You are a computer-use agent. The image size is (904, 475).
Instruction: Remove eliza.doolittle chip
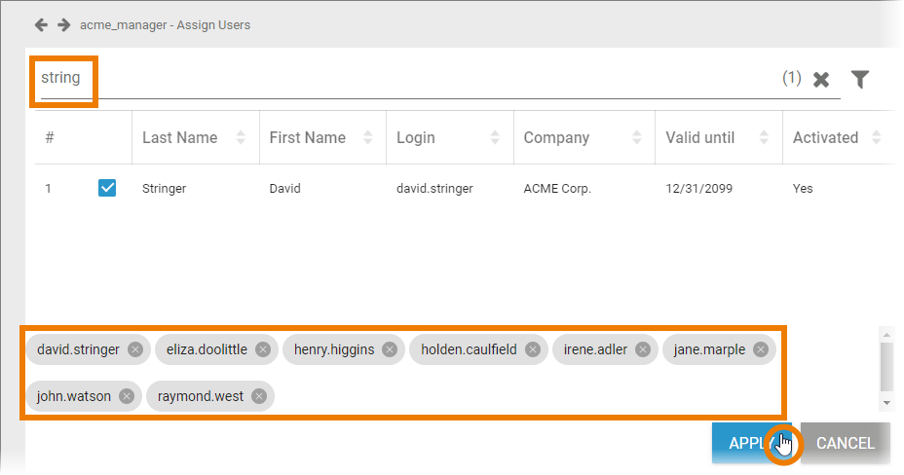tap(263, 349)
